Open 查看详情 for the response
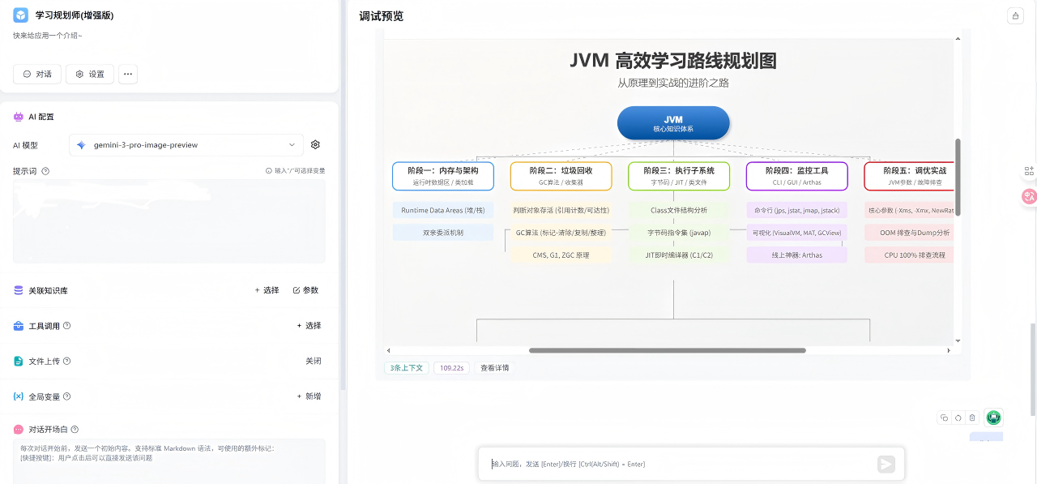The image size is (1037, 484). [494, 368]
